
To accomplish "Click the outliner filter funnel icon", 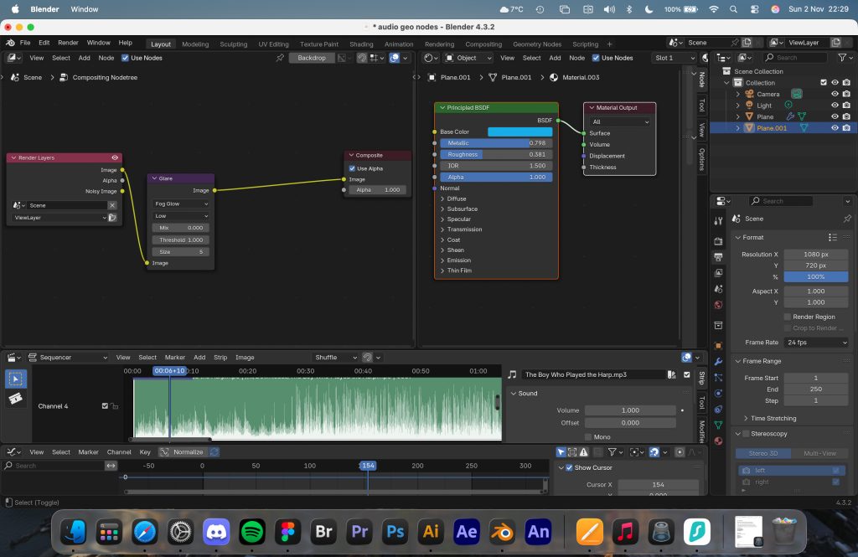I will click(841, 58).
